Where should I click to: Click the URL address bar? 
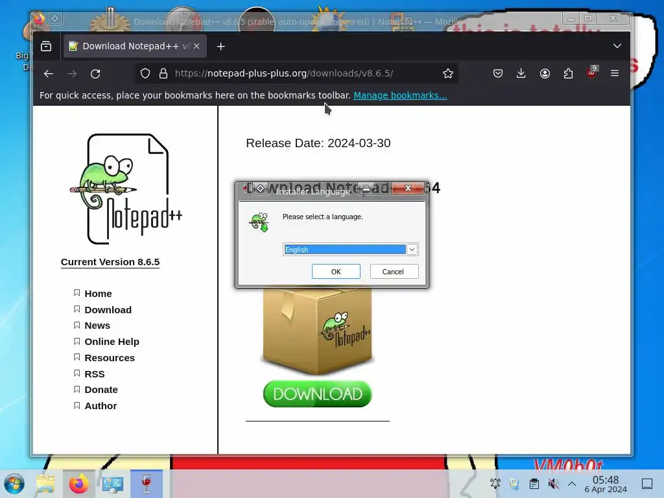(x=296, y=73)
